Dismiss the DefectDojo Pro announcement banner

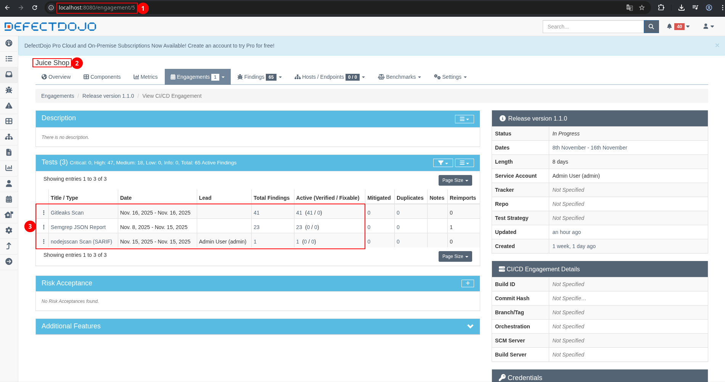[x=717, y=45]
